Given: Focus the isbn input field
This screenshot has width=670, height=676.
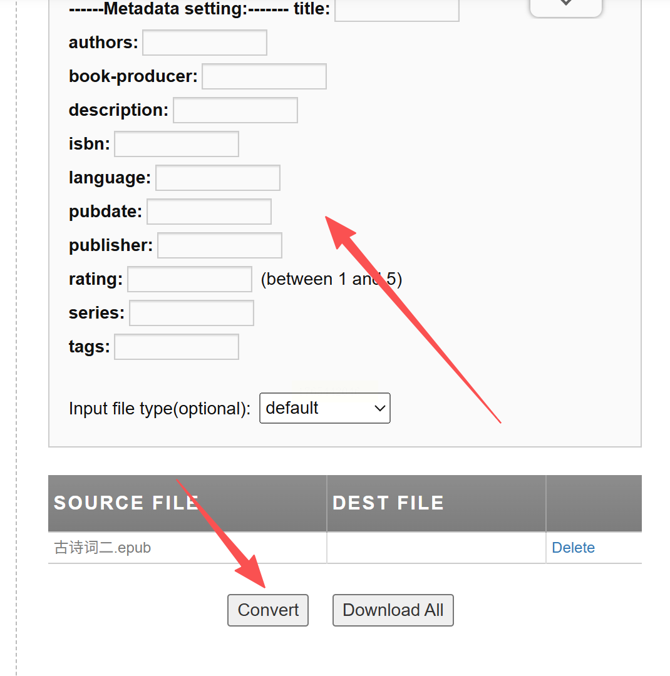Looking at the screenshot, I should (177, 144).
